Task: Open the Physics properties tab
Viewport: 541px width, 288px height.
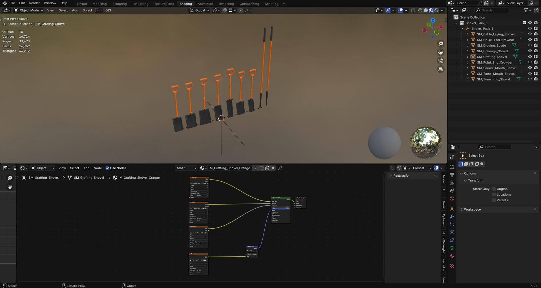Action: click(452, 232)
